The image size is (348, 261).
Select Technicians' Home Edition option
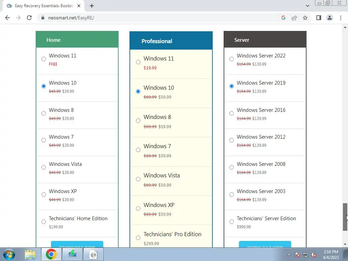(43, 222)
